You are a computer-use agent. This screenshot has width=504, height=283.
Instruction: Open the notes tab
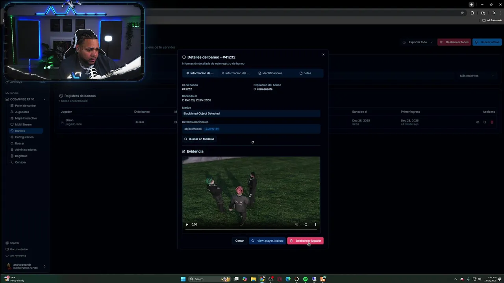point(305,73)
